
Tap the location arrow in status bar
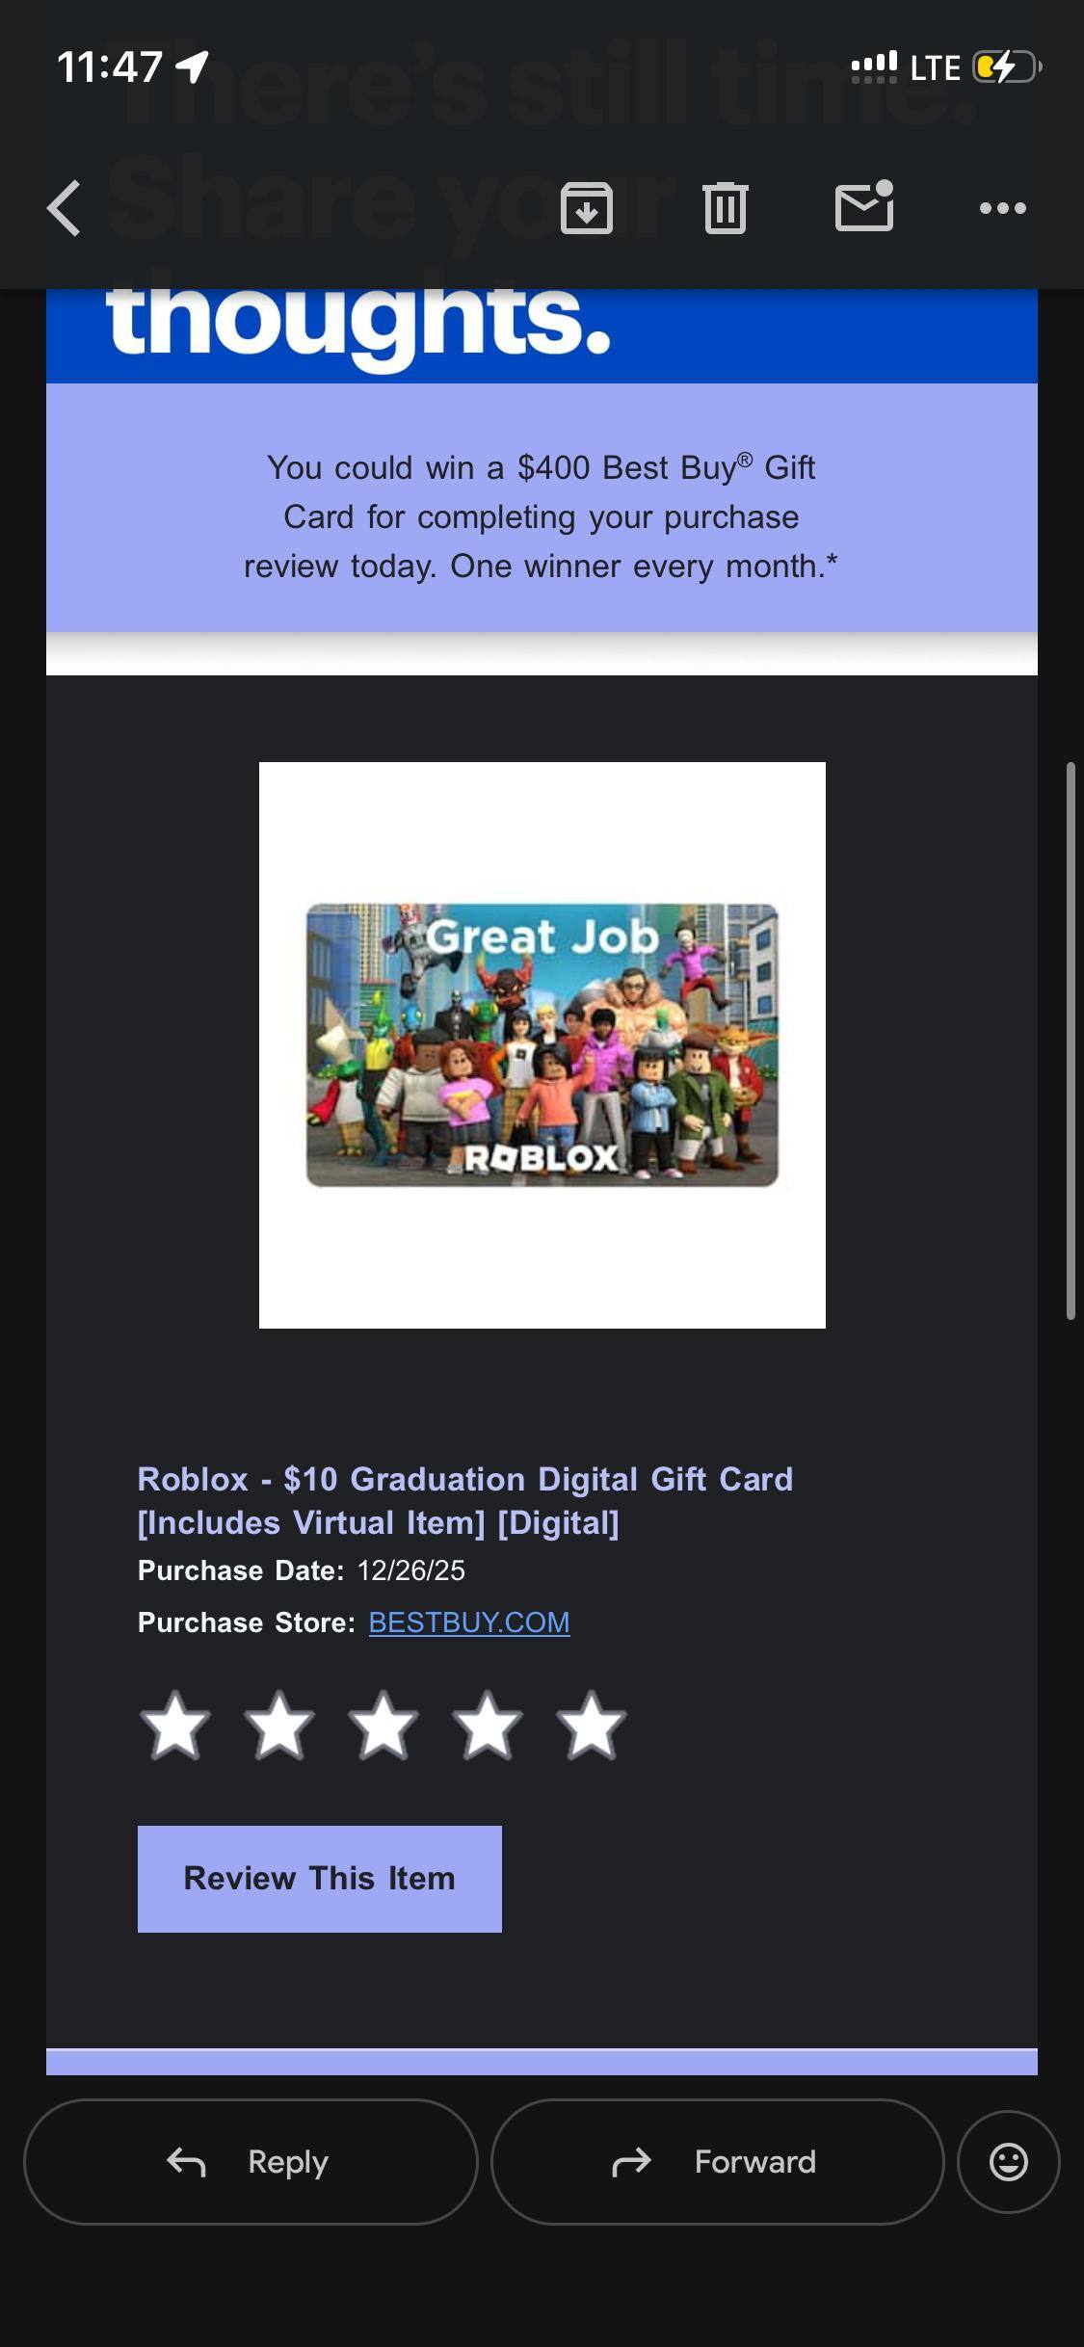pos(193,66)
